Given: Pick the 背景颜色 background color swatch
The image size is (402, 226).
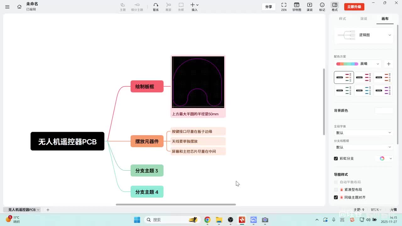Looking at the screenshot, I should point(384,110).
